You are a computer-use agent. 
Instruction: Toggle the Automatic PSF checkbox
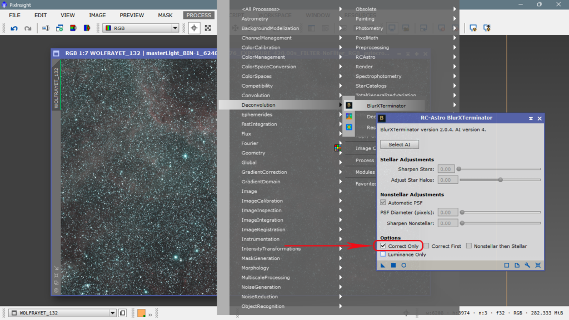pos(383,202)
